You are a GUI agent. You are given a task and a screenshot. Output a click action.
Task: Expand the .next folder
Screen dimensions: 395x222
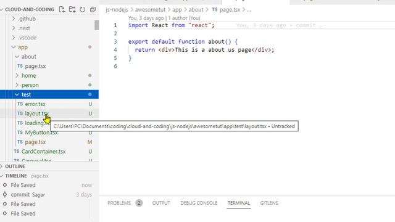[14, 28]
